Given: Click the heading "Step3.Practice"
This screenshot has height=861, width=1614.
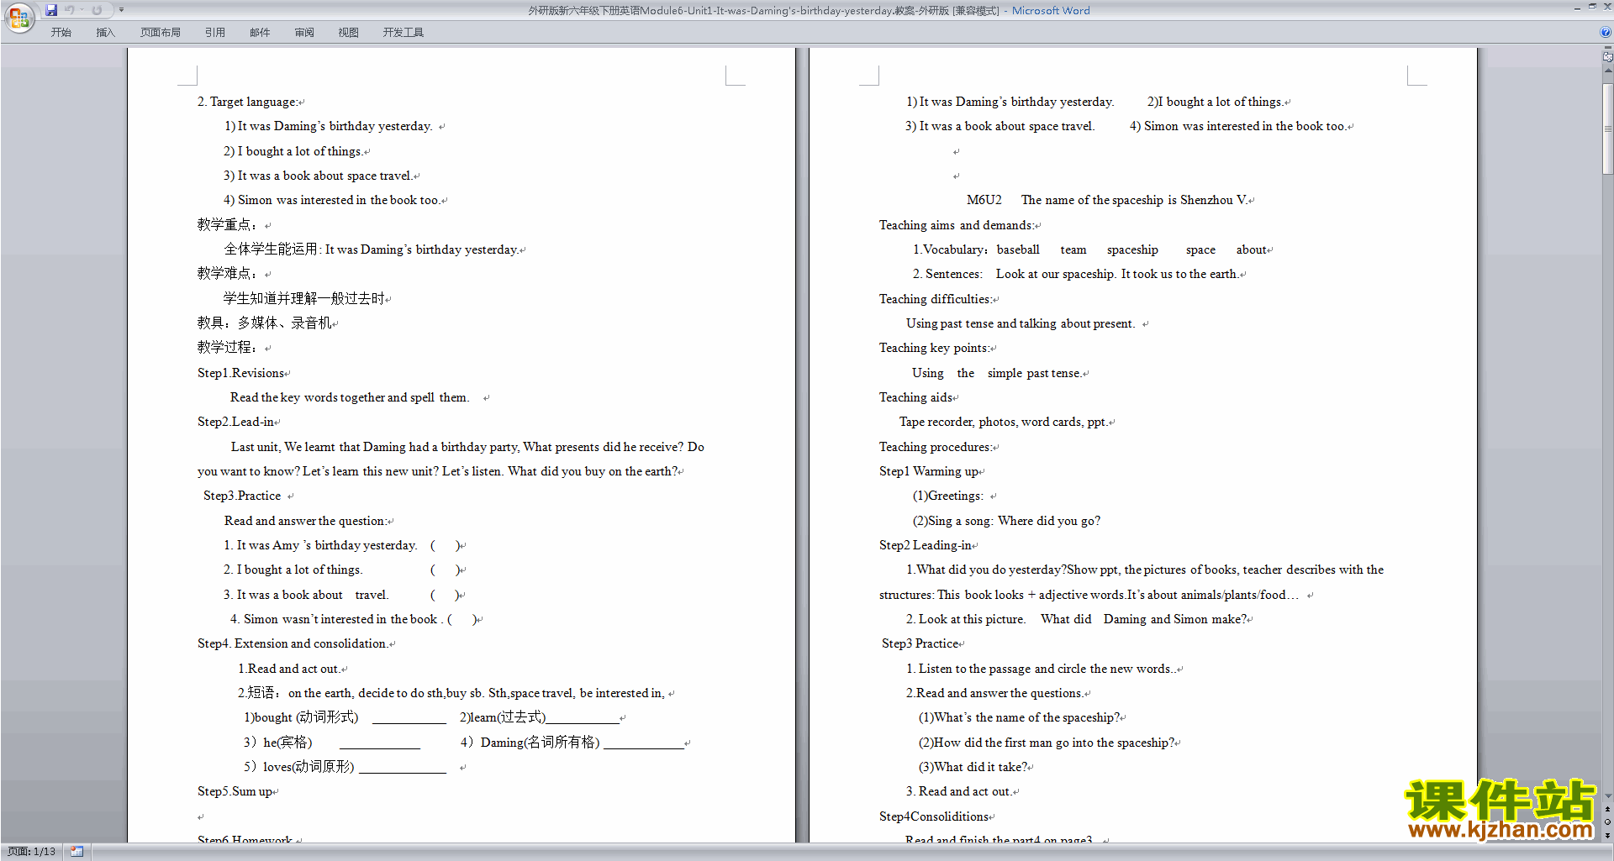Looking at the screenshot, I should tap(242, 496).
